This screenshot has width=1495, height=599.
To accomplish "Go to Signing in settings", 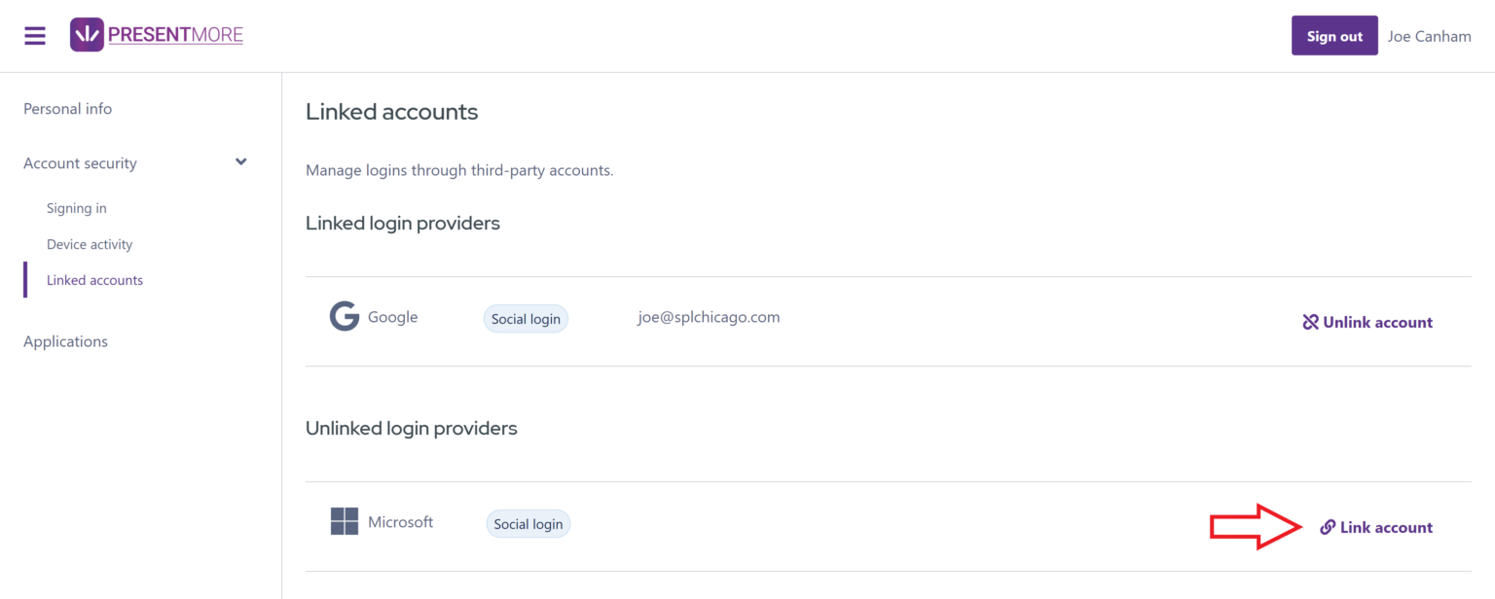I will tap(77, 208).
